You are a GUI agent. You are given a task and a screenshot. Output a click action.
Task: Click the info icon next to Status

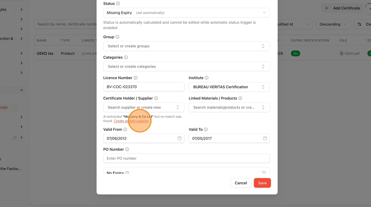(x=118, y=4)
